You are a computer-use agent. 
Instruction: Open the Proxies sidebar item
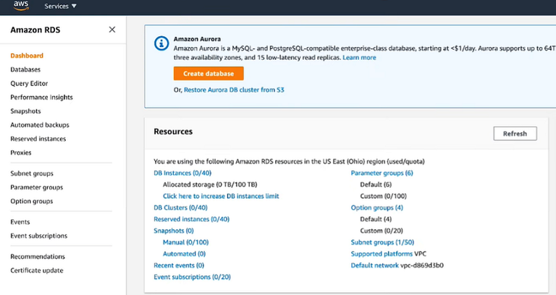click(21, 153)
